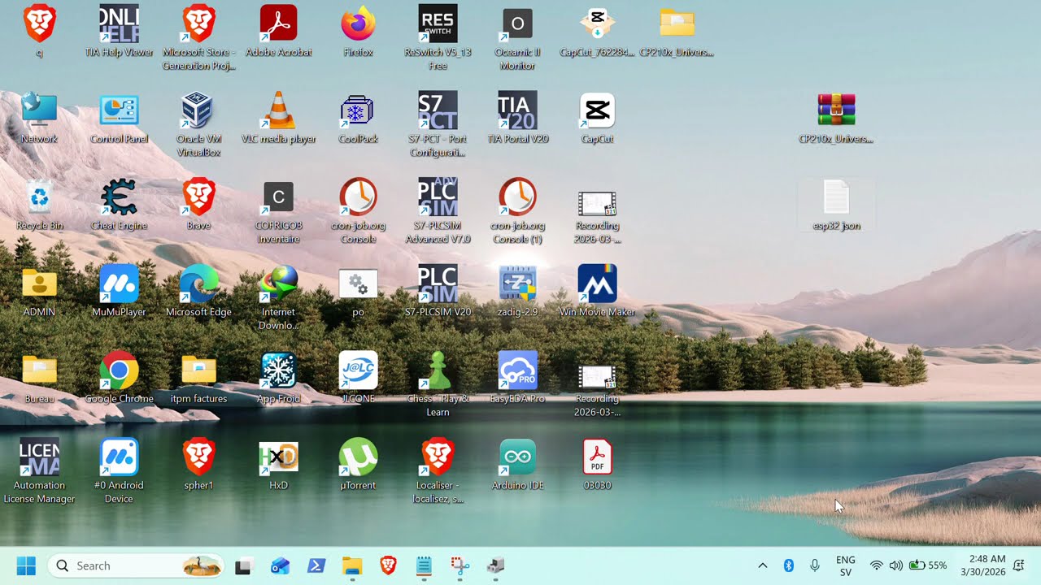Click the CapCut_762284 installer icon
Screen dimensions: 1041x585
pos(597,31)
